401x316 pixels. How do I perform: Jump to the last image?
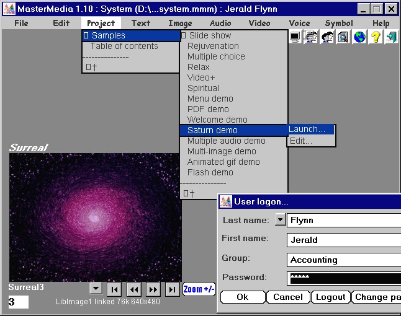(x=173, y=289)
